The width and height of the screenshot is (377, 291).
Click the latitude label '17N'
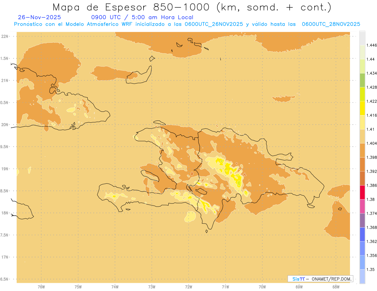pyautogui.click(x=5, y=257)
